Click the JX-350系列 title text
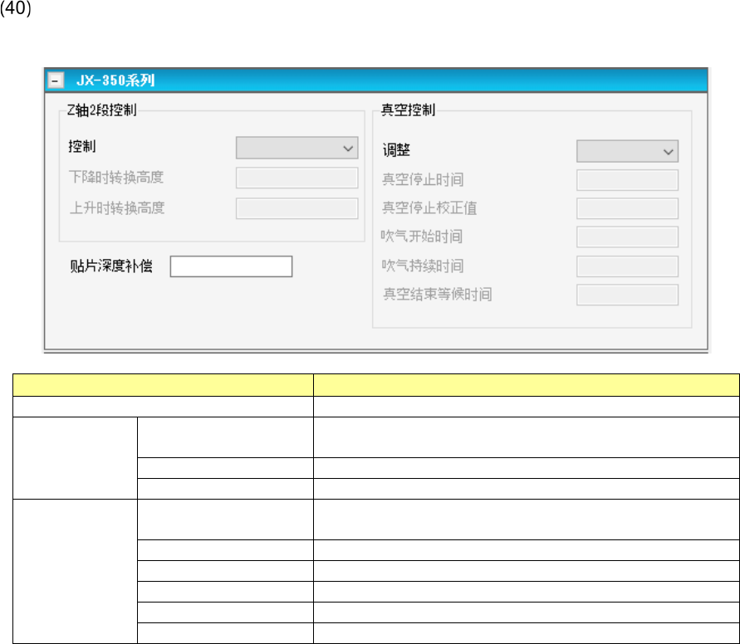The height and width of the screenshot is (644, 740). 115,80
